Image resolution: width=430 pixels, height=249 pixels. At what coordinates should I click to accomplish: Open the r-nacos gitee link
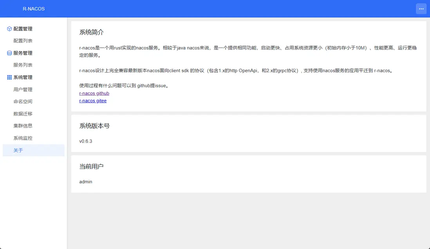click(x=93, y=101)
